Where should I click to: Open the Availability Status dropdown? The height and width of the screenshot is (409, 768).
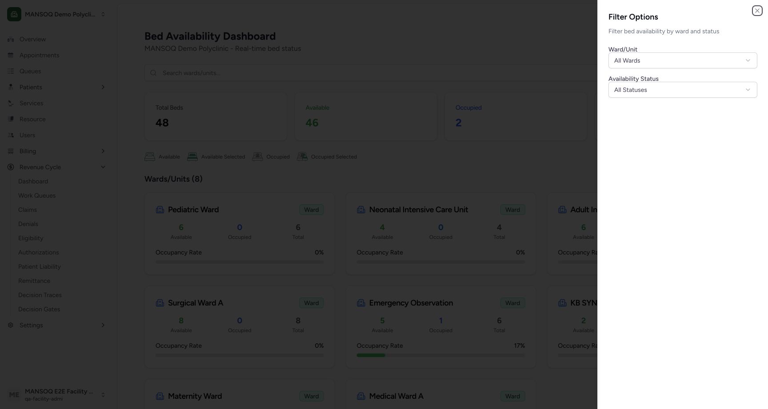point(682,90)
